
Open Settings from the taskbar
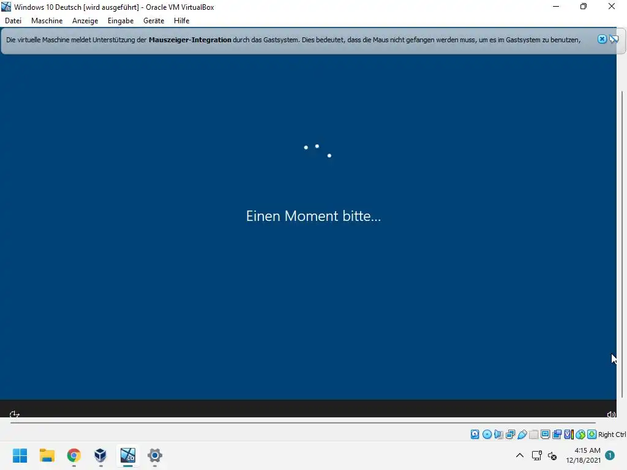[155, 455]
